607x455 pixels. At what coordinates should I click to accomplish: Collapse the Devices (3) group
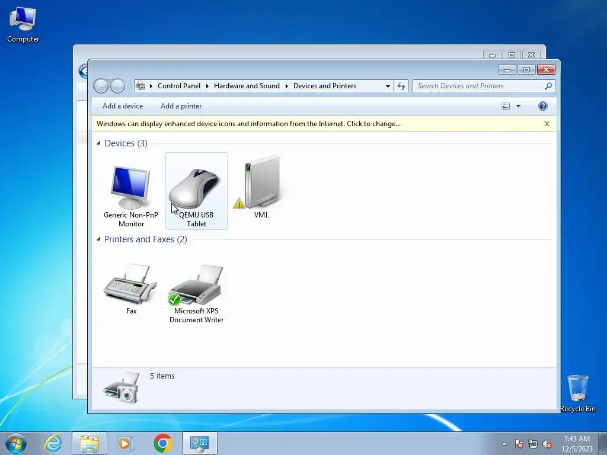[98, 143]
